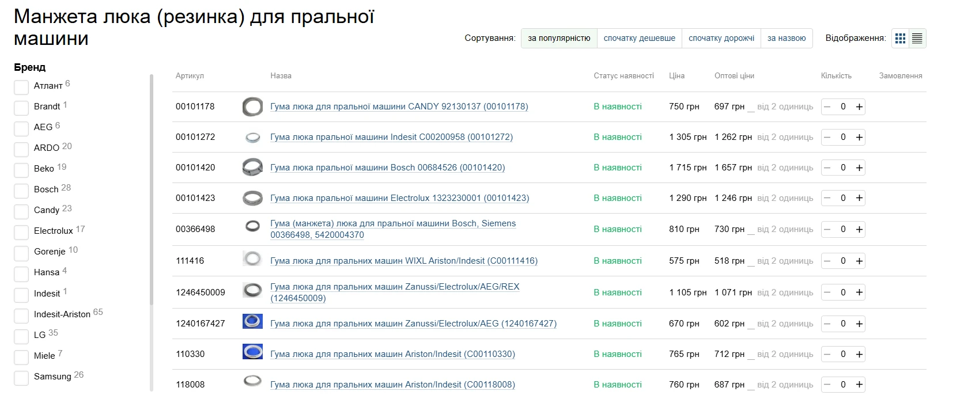Check the Bosch brand filter
964x399 pixels.
coord(21,191)
